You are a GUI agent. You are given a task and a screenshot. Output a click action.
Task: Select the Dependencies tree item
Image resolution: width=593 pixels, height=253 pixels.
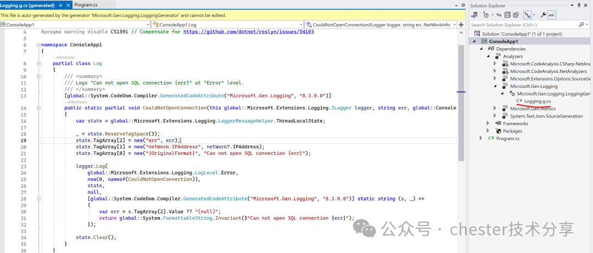point(511,49)
